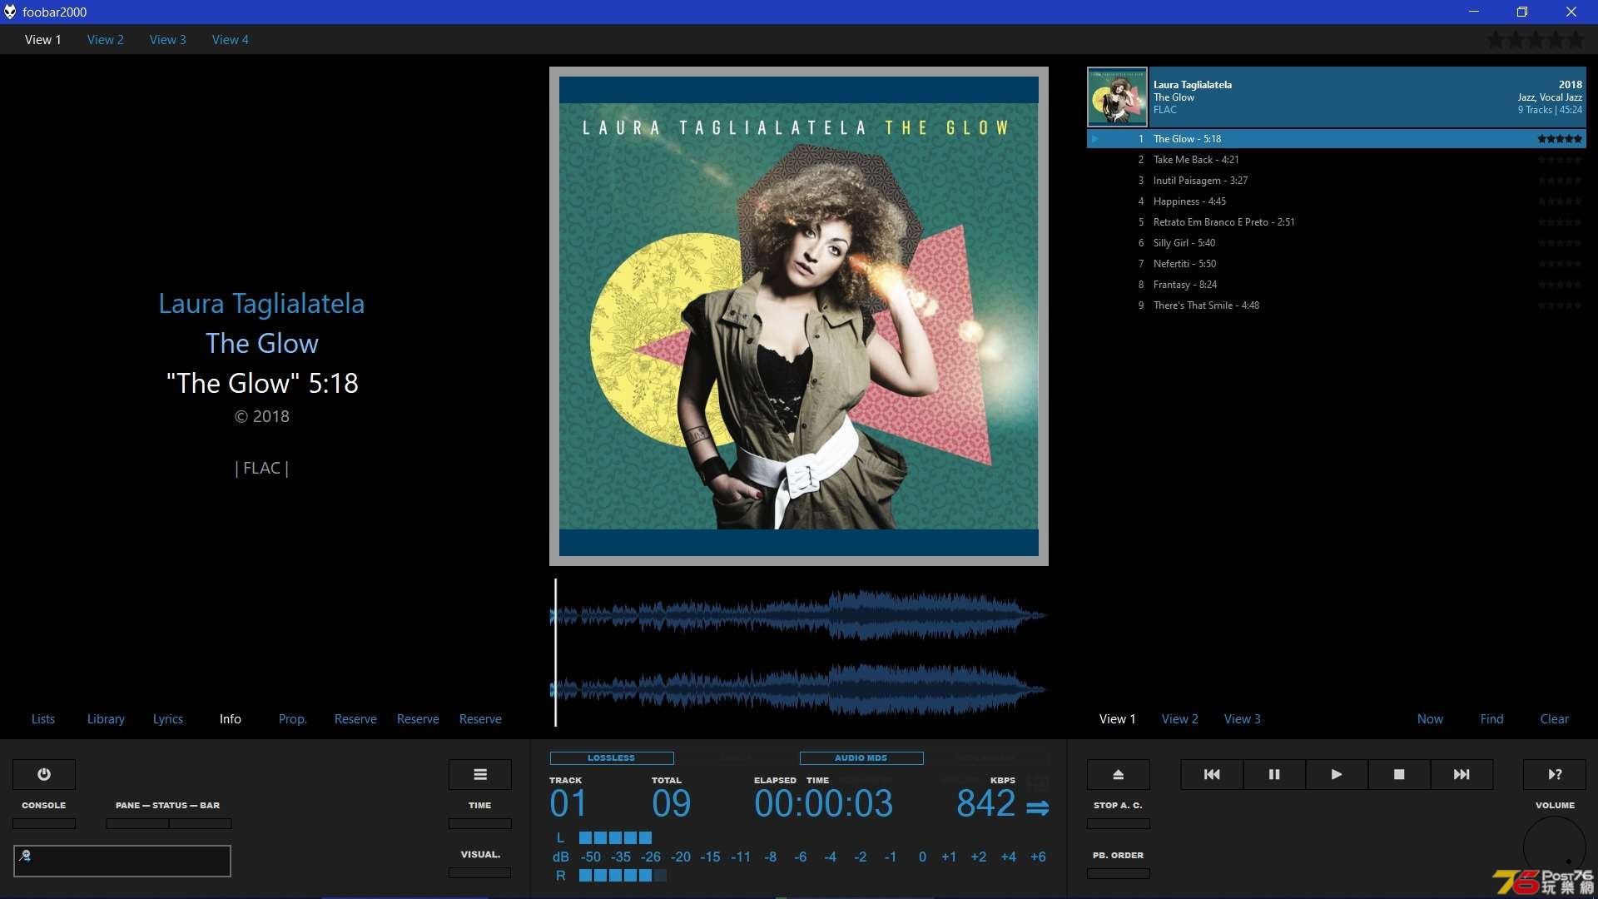Switch to View 3 in the top bar
This screenshot has height=899, width=1598.
(168, 39)
